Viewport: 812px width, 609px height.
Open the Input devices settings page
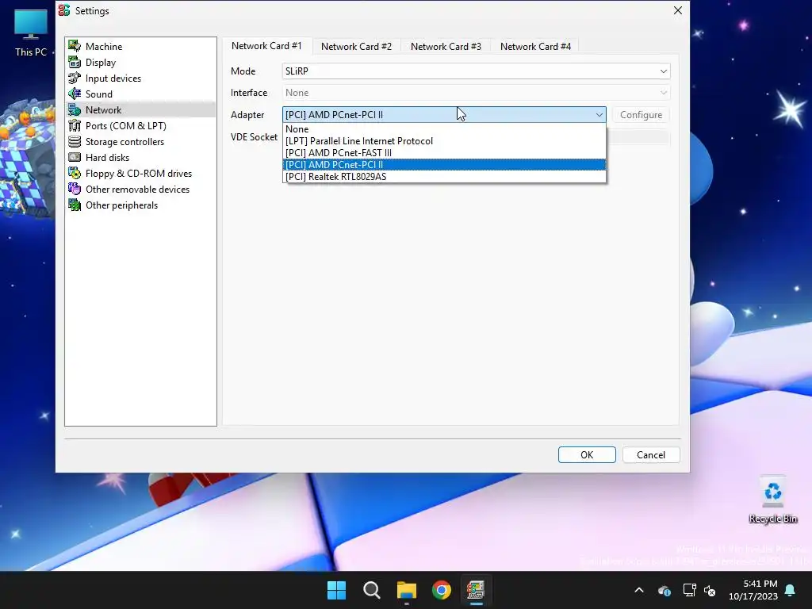click(x=113, y=79)
